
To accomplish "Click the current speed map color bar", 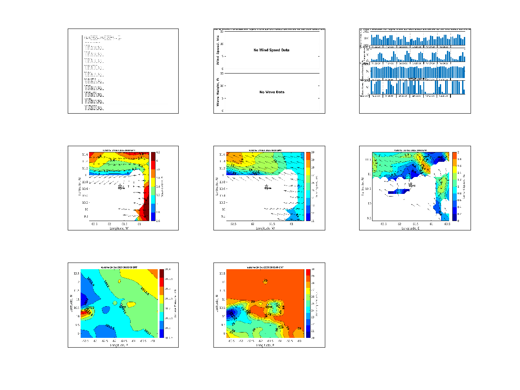I will pyautogui.click(x=454, y=186).
